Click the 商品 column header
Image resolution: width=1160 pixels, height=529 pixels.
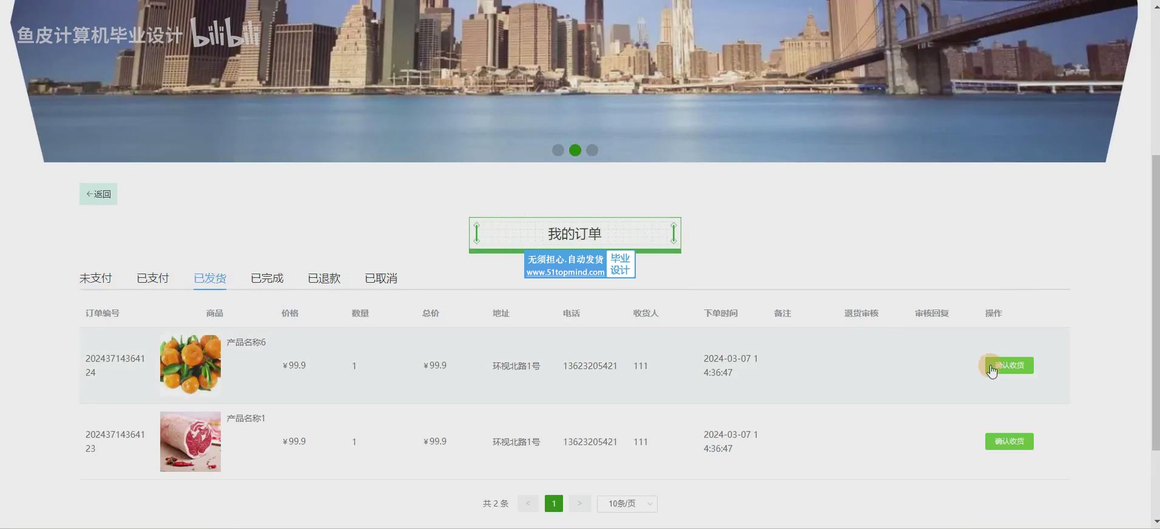click(x=215, y=313)
